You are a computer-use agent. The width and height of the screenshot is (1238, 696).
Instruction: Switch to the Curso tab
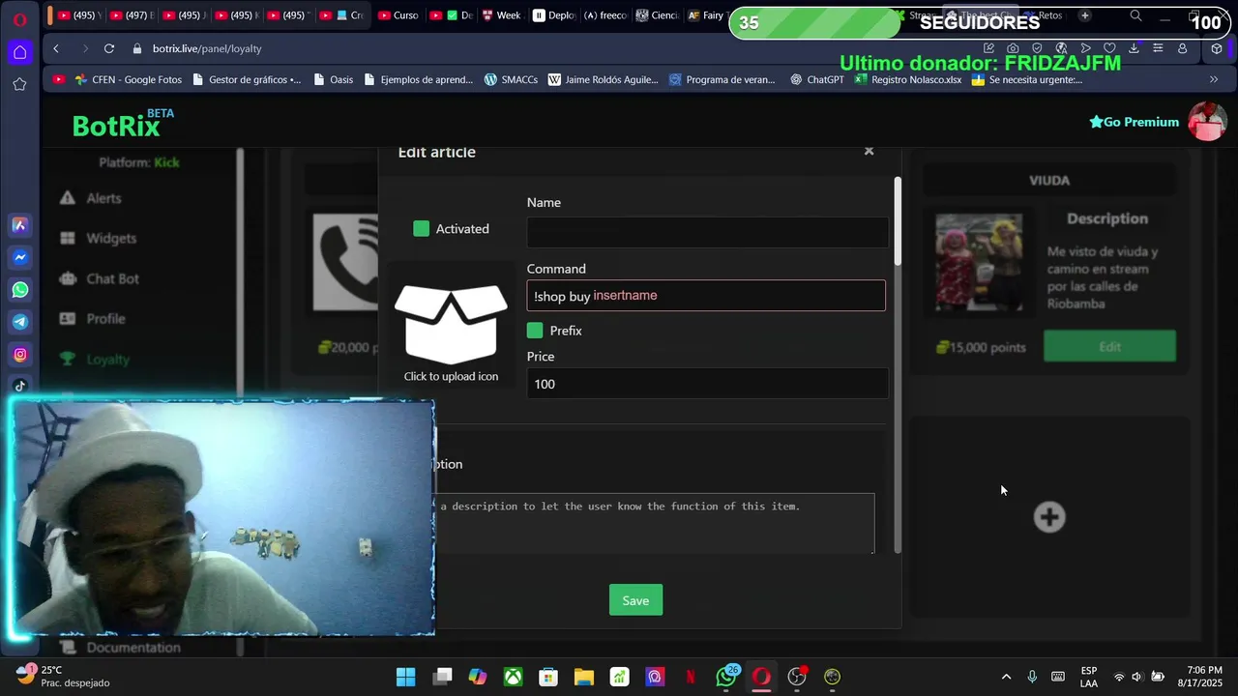click(x=398, y=15)
